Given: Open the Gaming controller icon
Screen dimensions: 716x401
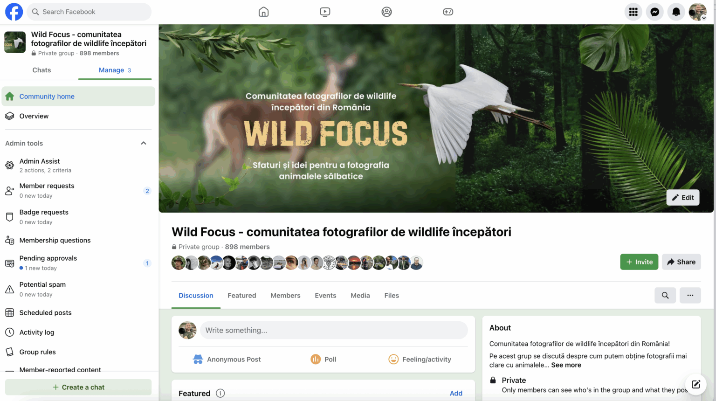Looking at the screenshot, I should (448, 12).
